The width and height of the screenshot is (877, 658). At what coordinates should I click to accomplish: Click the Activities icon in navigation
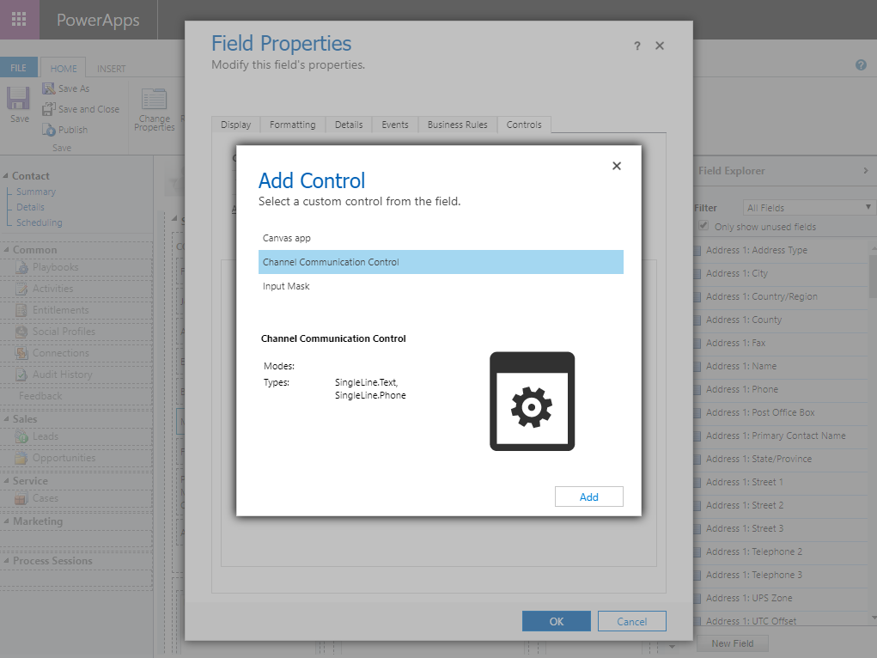[21, 289]
